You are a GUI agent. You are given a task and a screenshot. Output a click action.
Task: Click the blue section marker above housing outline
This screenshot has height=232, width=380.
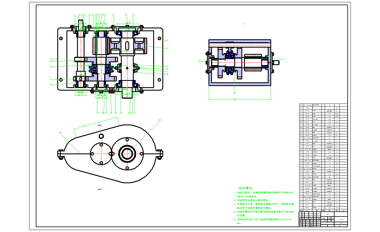pyautogui.click(x=100, y=125)
